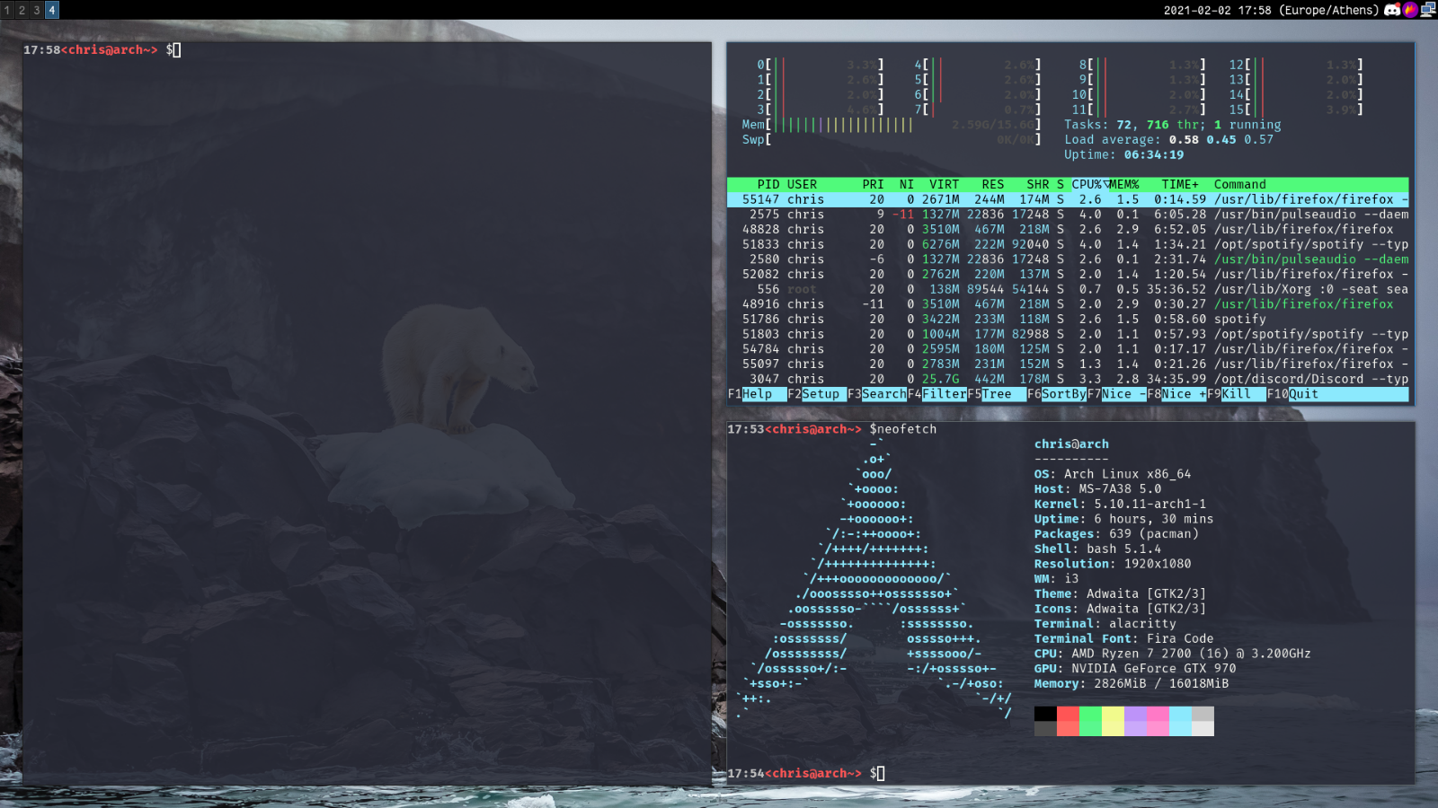
Task: Click the Uptime 06:34:19 value
Action: click(1154, 154)
